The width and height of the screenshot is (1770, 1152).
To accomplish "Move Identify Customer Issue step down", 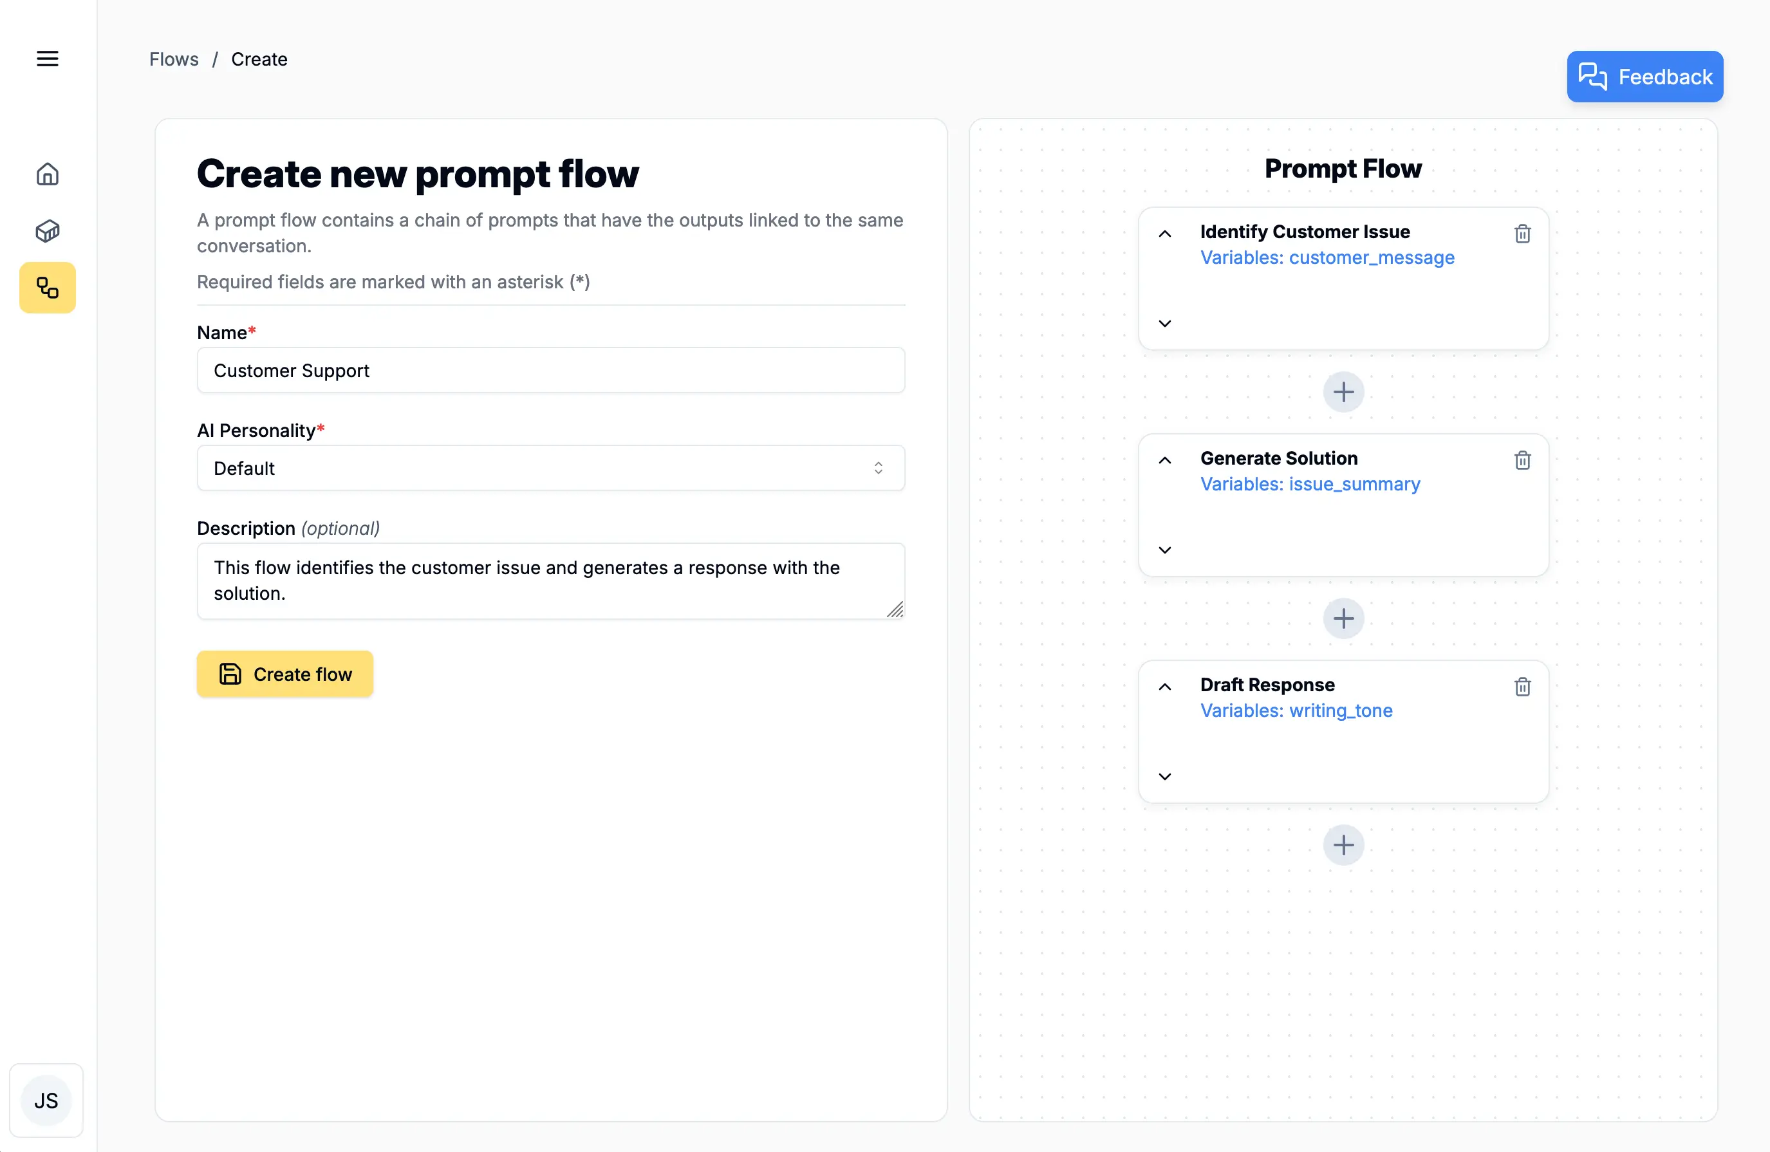I will coord(1164,324).
